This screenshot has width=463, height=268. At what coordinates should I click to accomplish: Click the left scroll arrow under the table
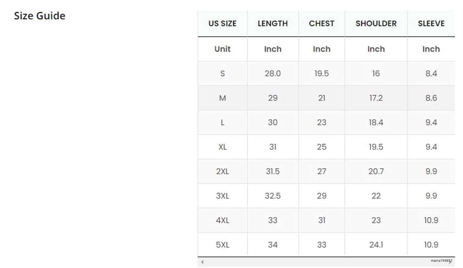pyautogui.click(x=202, y=262)
